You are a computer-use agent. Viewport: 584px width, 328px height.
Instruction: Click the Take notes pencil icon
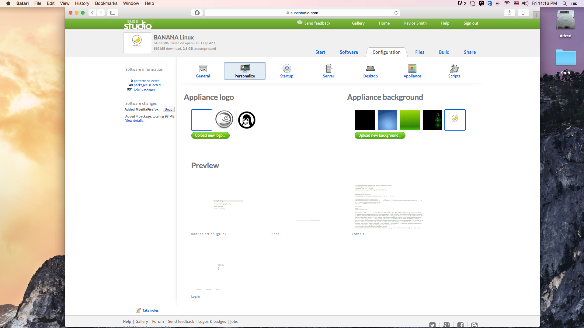(139, 310)
